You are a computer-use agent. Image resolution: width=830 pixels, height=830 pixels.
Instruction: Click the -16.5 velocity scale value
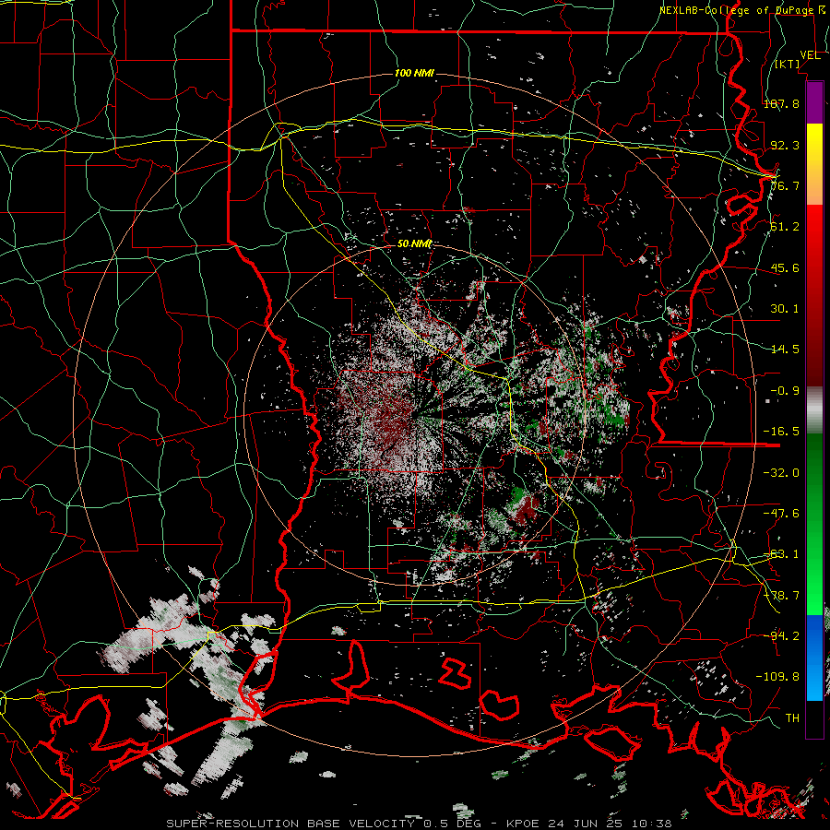tap(781, 432)
